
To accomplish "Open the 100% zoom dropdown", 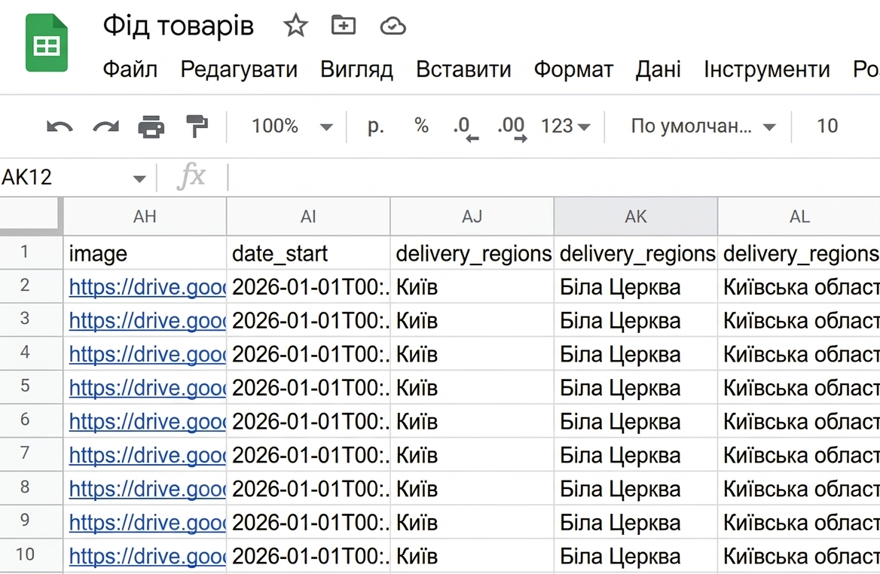I will point(295,126).
